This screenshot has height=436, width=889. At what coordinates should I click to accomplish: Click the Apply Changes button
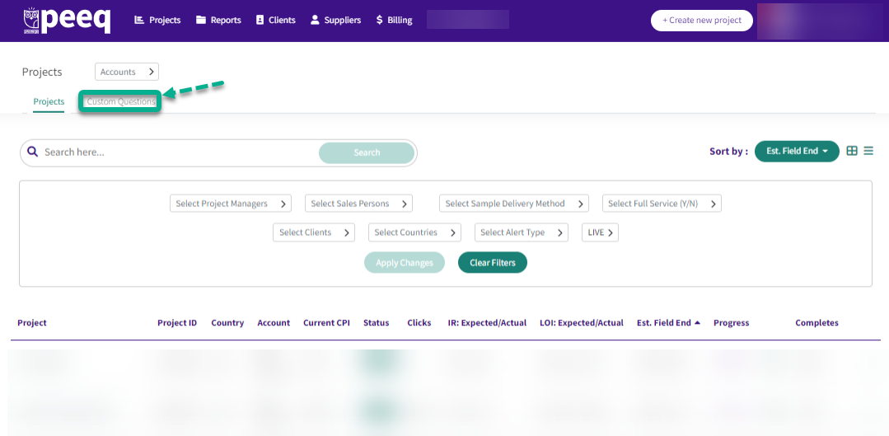coord(405,263)
